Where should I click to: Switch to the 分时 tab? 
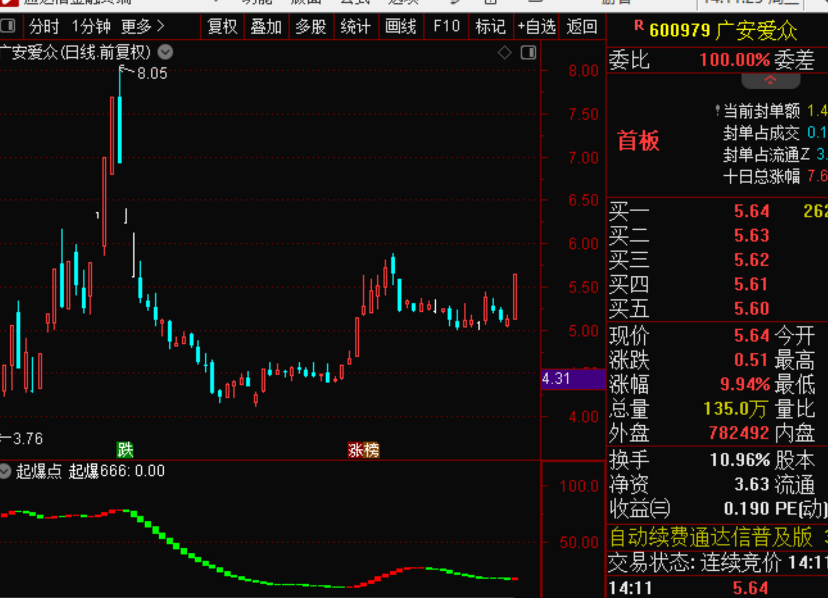44,26
